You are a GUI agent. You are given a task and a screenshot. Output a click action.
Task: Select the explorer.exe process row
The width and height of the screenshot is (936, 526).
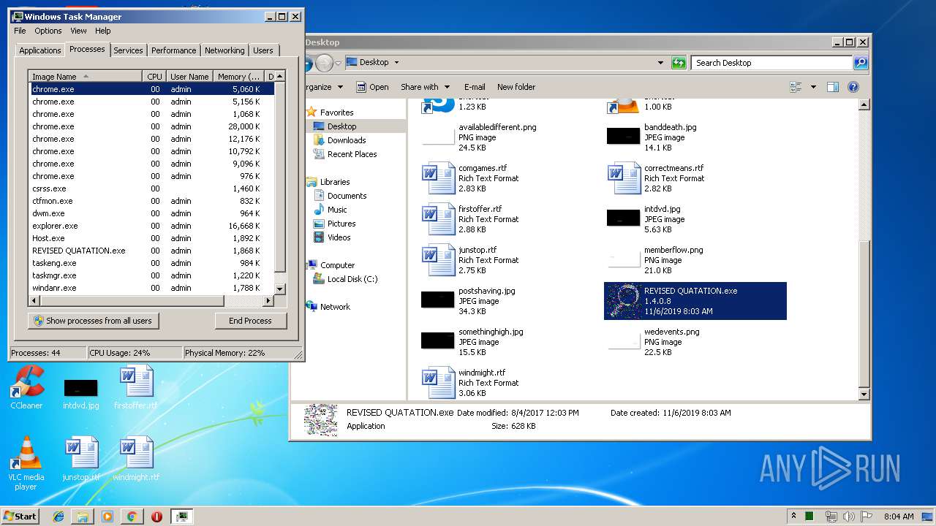coord(152,226)
